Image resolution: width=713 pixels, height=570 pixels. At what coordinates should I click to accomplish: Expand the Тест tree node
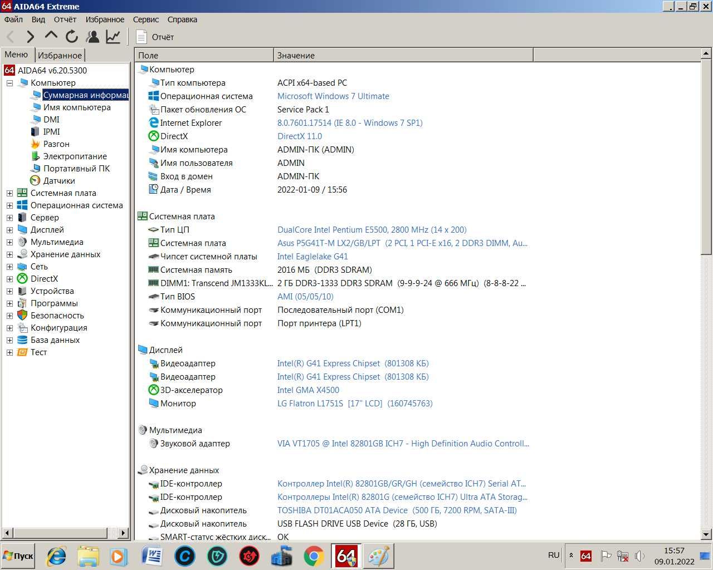pos(9,352)
